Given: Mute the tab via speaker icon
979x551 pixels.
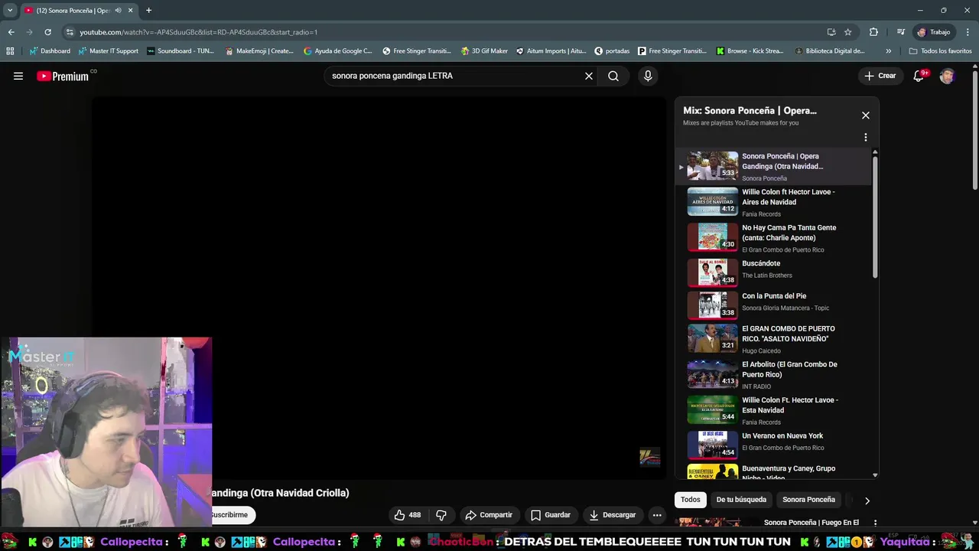Looking at the screenshot, I should point(118,11).
